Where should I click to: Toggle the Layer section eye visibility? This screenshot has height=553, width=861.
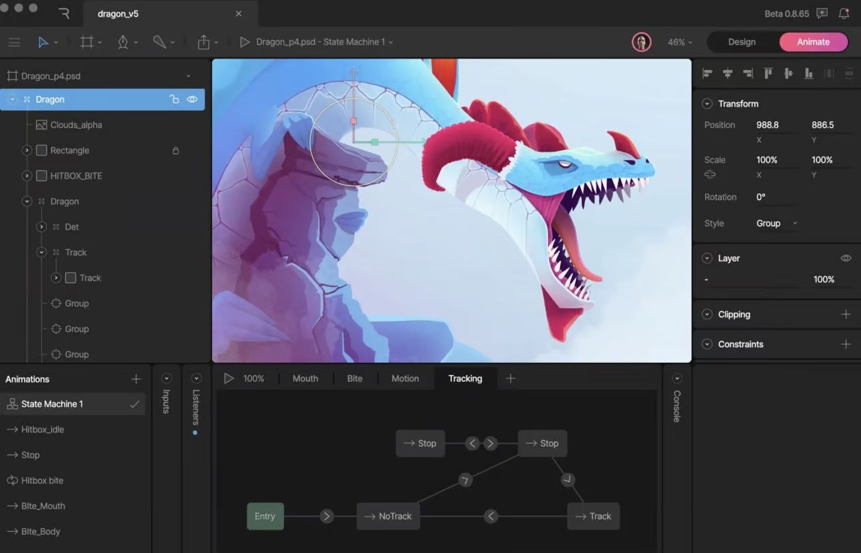tap(846, 258)
